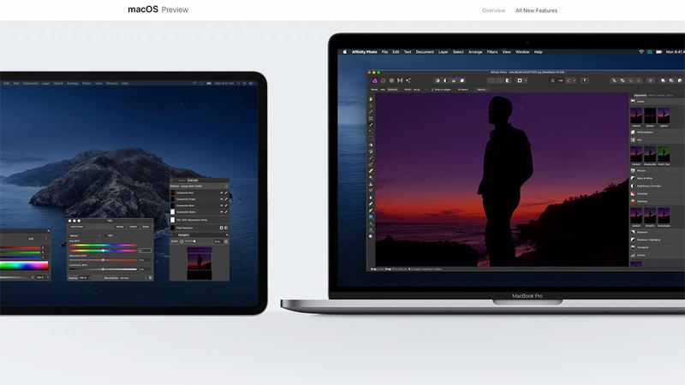Click Merge button in HSL dialog
The height and width of the screenshot is (385, 685).
click(x=120, y=227)
